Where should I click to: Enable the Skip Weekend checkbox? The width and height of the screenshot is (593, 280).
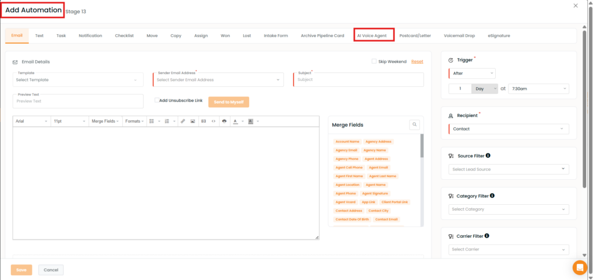(x=375, y=61)
